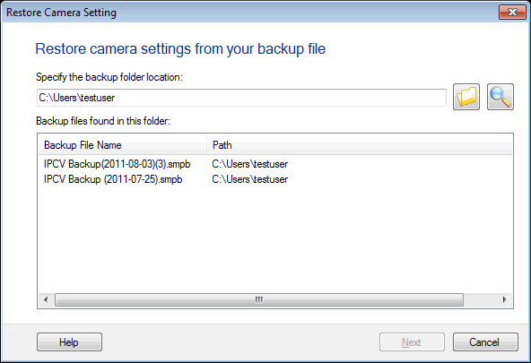
Task: Click empty area of backup files list
Action: pyautogui.click(x=275, y=238)
